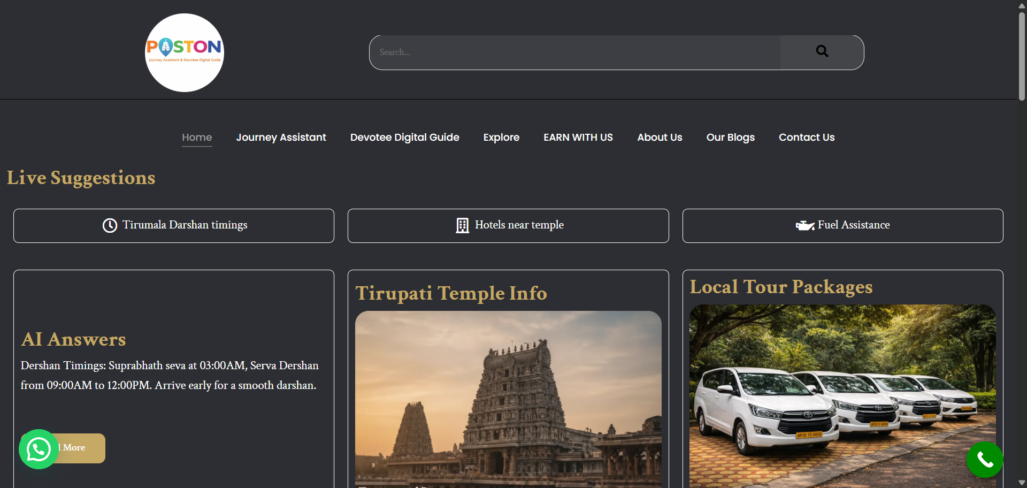The image size is (1027, 488).
Task: Navigate to Contact Us
Action: [806, 138]
